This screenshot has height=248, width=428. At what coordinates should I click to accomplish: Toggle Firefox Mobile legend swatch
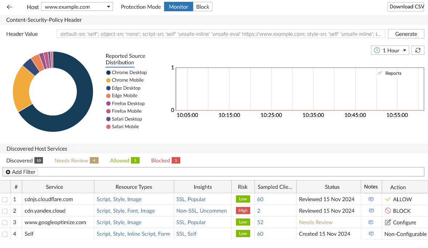coord(108,111)
